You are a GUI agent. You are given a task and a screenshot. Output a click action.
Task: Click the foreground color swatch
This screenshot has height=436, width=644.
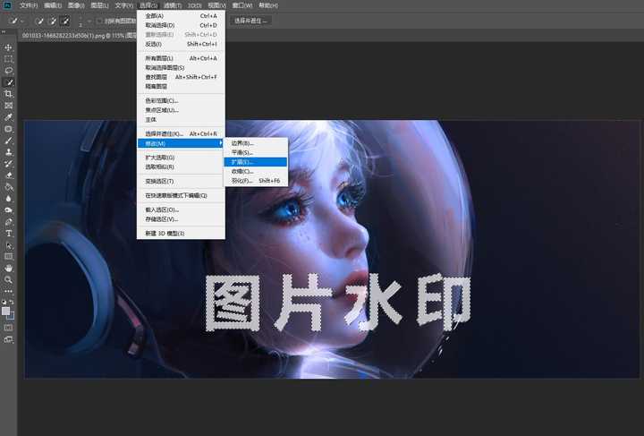click(5, 311)
